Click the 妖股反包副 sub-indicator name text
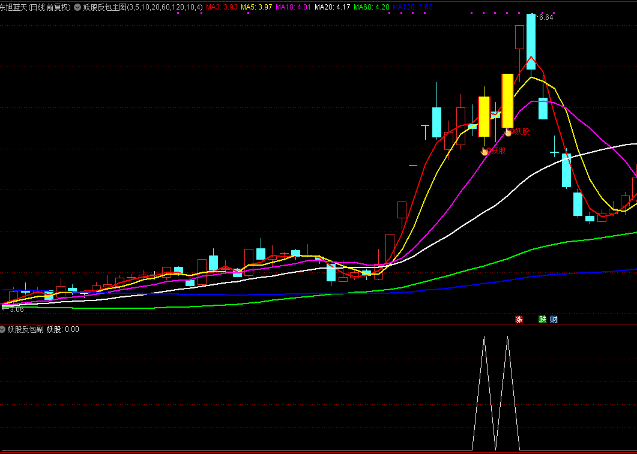The image size is (637, 454). (x=25, y=329)
